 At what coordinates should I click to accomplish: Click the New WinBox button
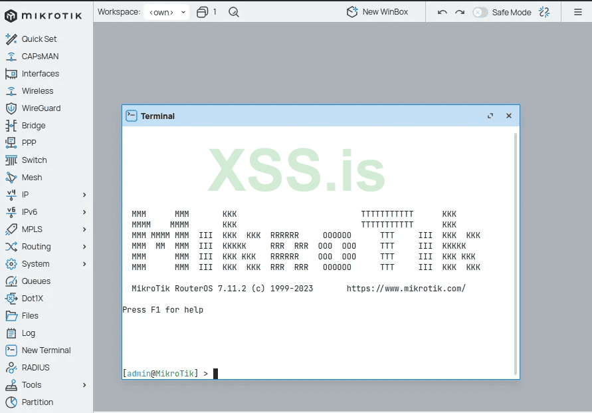[x=377, y=12]
